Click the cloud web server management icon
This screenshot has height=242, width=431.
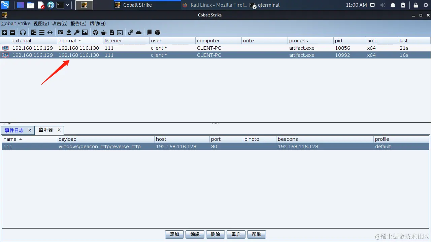(139, 33)
